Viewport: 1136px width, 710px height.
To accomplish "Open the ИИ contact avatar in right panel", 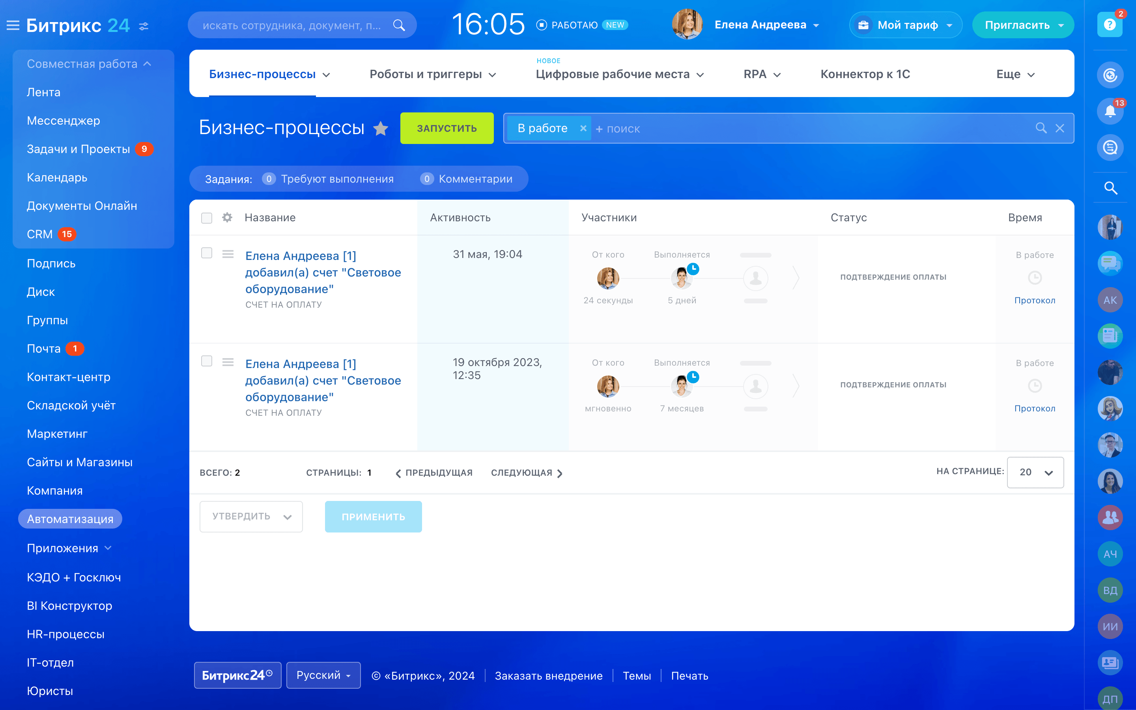I will point(1110,626).
